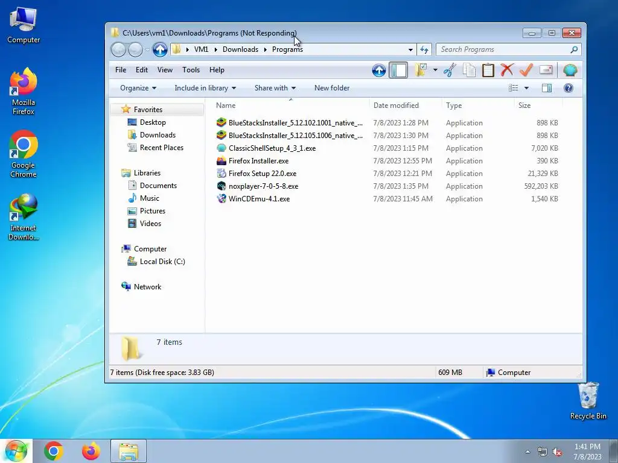
Task: Click the muted volume tray icon
Action: point(557,452)
